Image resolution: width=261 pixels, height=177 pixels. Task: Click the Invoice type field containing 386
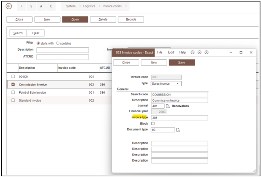(179, 118)
